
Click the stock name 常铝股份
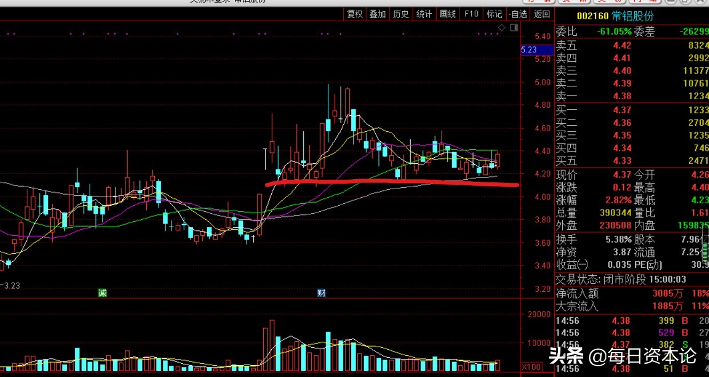[633, 17]
